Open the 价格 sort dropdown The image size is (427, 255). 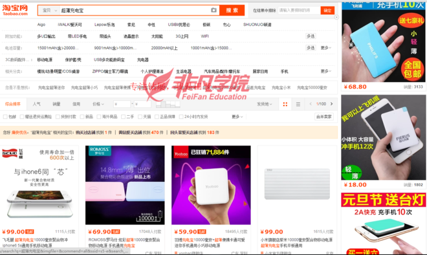(x=98, y=104)
